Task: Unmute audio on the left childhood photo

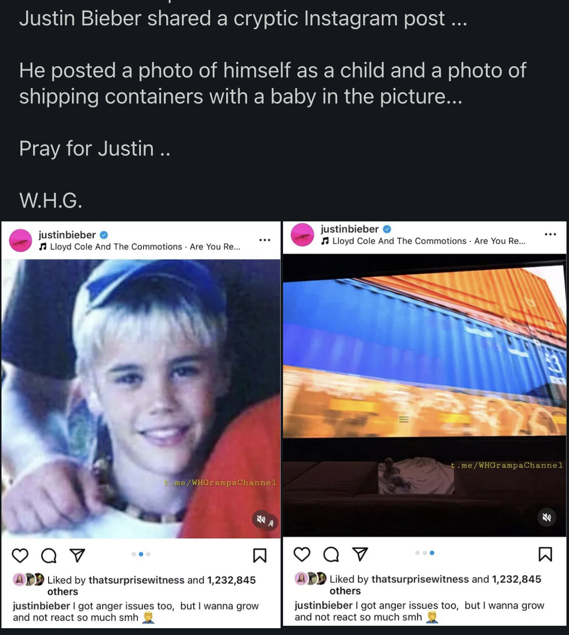Action: [x=264, y=520]
